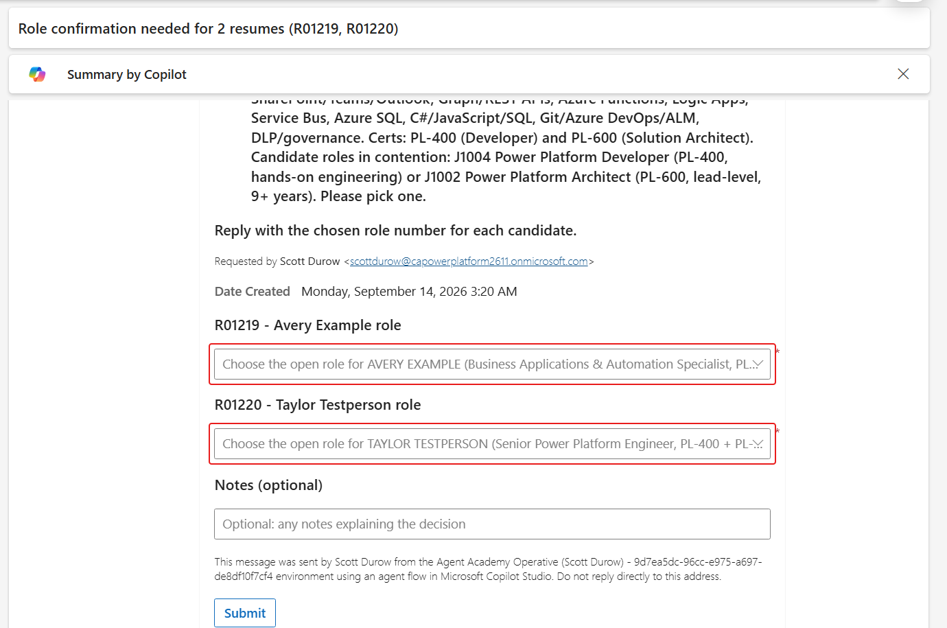Click the Date Created label
Screen dimensions: 947x628
253,292
